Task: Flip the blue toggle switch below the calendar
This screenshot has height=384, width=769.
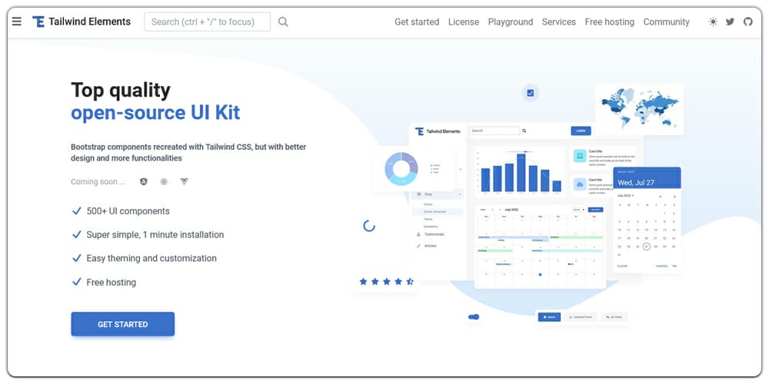Action: pyautogui.click(x=474, y=316)
